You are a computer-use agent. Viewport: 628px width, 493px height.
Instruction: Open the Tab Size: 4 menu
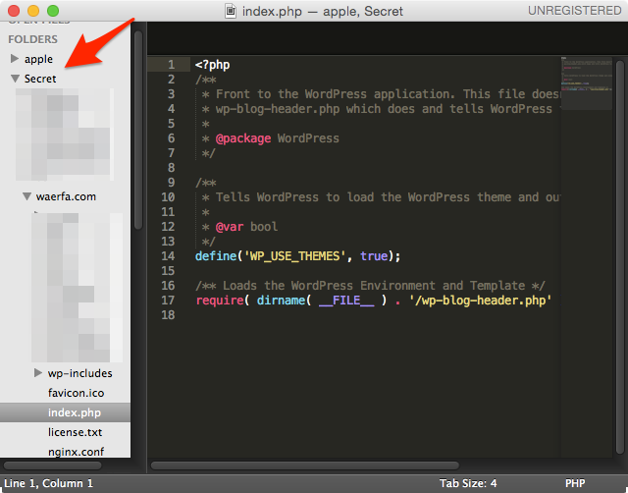click(x=468, y=483)
